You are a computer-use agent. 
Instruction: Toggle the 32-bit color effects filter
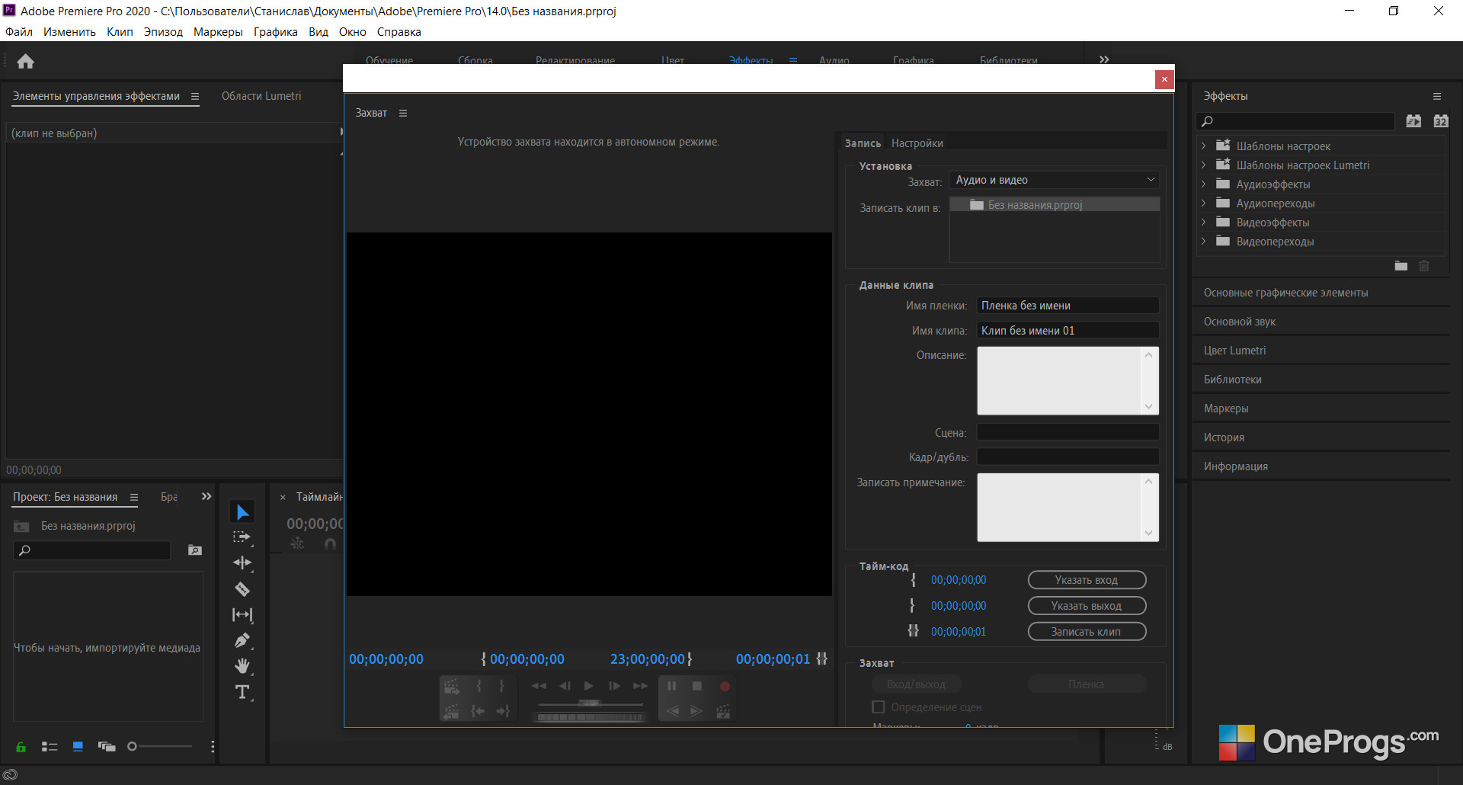pos(1440,121)
